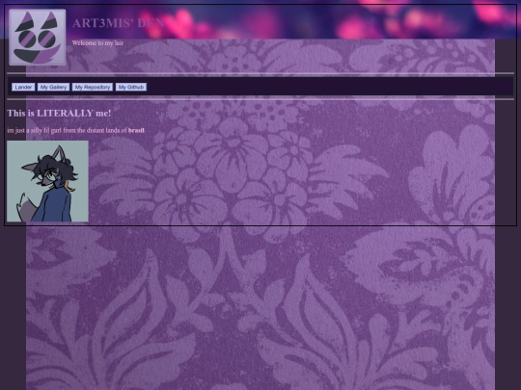
Task: Click the Lander navigation button
Action: click(x=23, y=87)
